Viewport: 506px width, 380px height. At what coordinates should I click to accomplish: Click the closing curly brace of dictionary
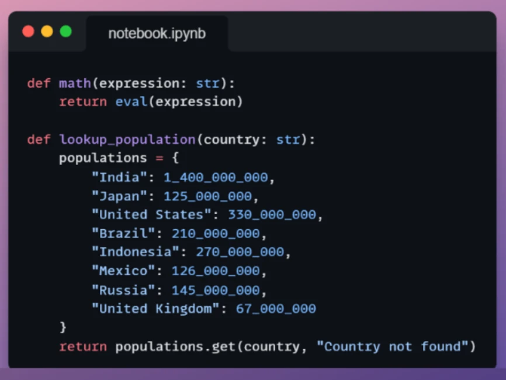[63, 327]
